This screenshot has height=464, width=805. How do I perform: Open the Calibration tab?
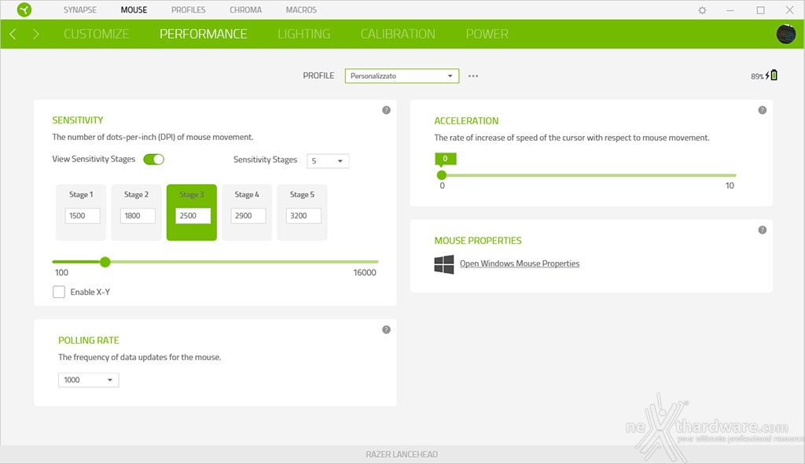pos(398,34)
